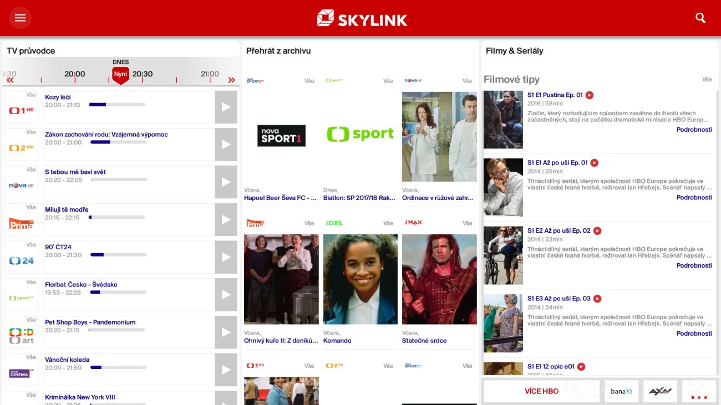Open the banaxi provider logo
This screenshot has width=721, height=405.
click(x=621, y=391)
